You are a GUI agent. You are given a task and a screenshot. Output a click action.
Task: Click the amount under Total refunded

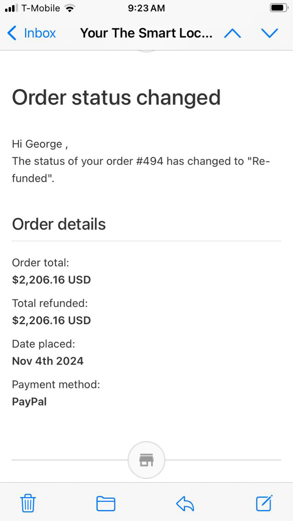point(51,320)
